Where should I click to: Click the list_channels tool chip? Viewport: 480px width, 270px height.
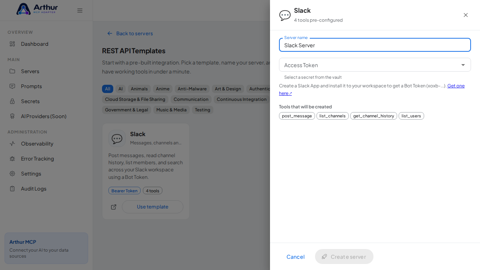333,116
